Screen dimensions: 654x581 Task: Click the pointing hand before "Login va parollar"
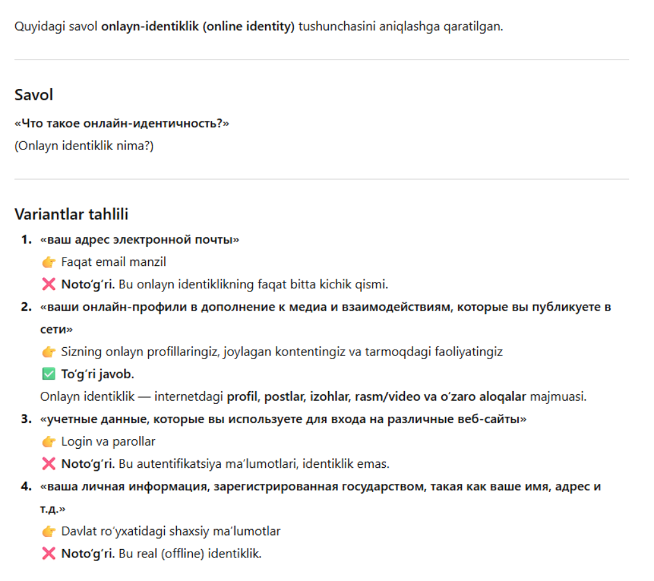click(49, 442)
